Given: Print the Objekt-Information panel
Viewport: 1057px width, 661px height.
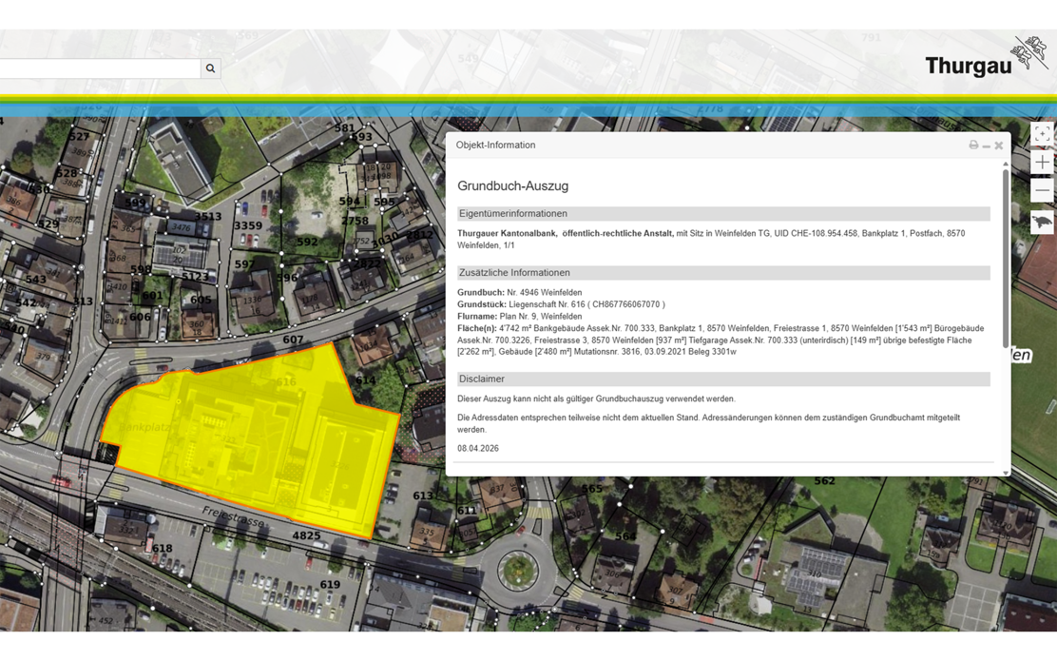Looking at the screenshot, I should (x=973, y=145).
